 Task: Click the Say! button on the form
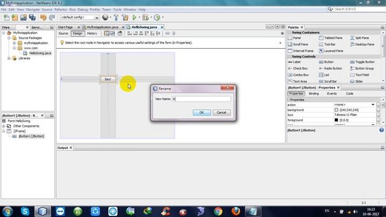click(x=108, y=79)
